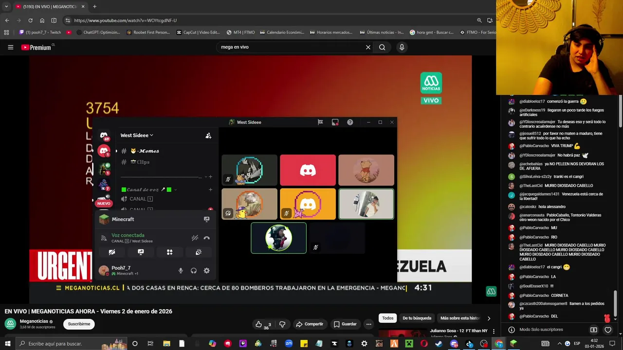623x350 pixels.
Task: Click YouTube search magnifier button
Action: pyautogui.click(x=382, y=47)
